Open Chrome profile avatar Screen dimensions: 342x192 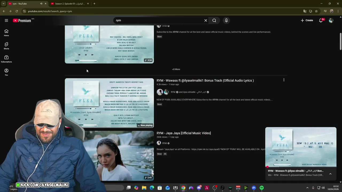332,11
